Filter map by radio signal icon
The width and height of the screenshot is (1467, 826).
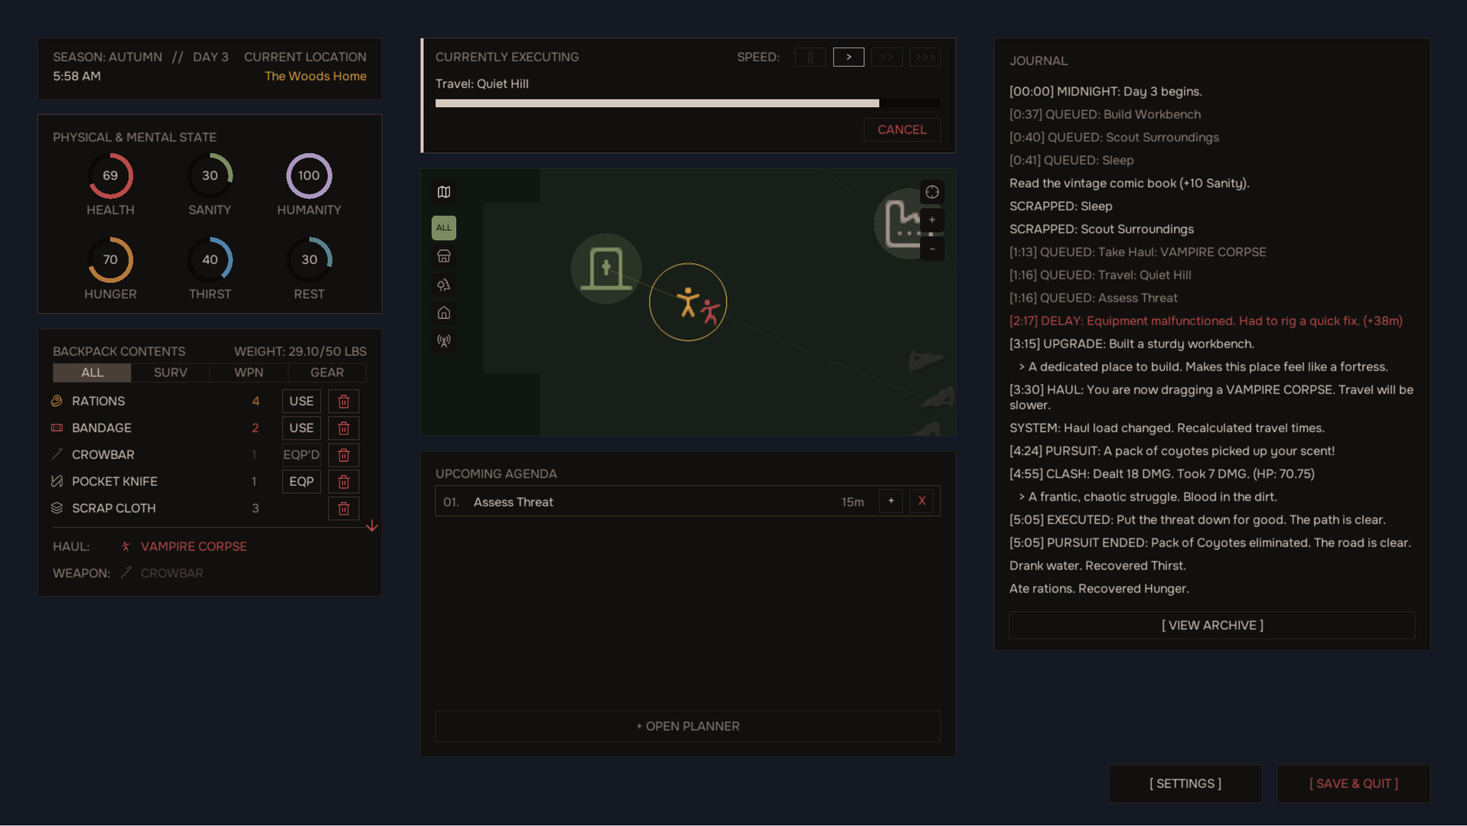tap(444, 341)
